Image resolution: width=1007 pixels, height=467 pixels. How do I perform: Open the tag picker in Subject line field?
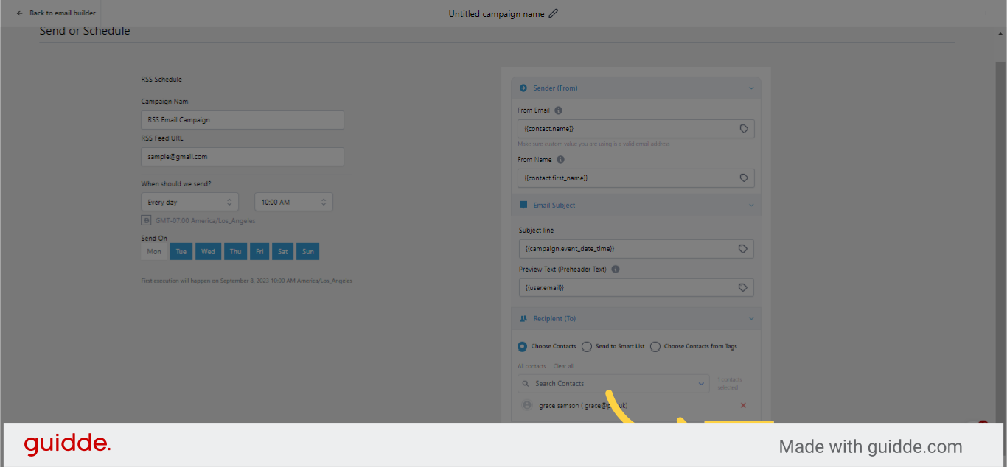(742, 248)
